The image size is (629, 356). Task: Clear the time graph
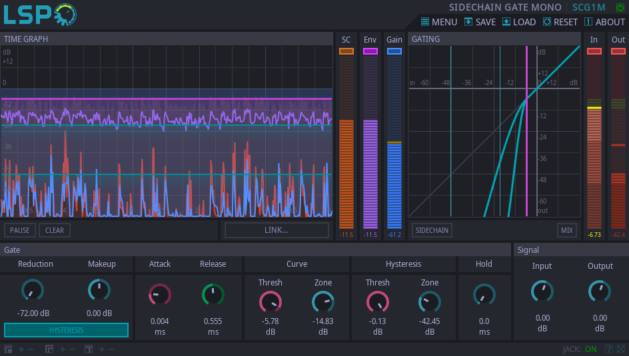coord(55,230)
